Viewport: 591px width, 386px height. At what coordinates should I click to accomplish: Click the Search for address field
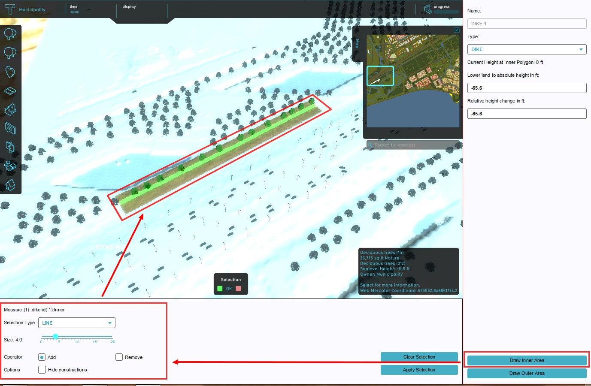(412, 145)
